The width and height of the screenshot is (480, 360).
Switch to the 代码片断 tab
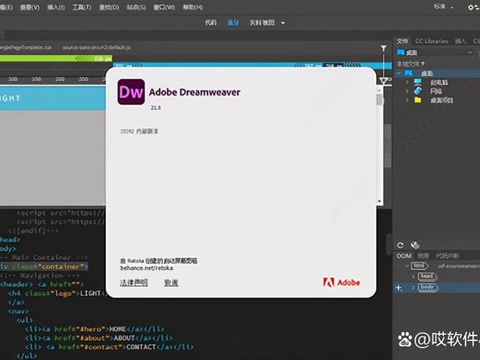447,256
